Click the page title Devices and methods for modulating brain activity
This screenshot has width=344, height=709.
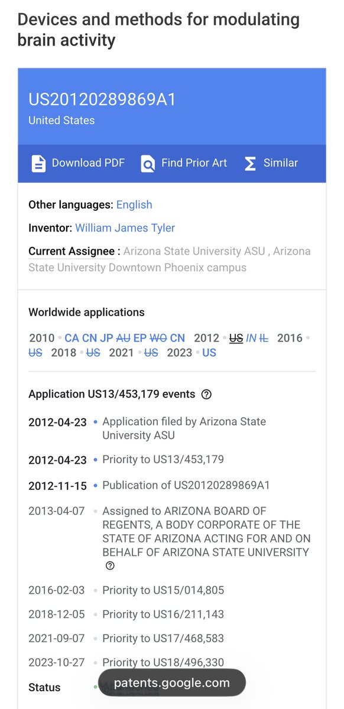158,30
